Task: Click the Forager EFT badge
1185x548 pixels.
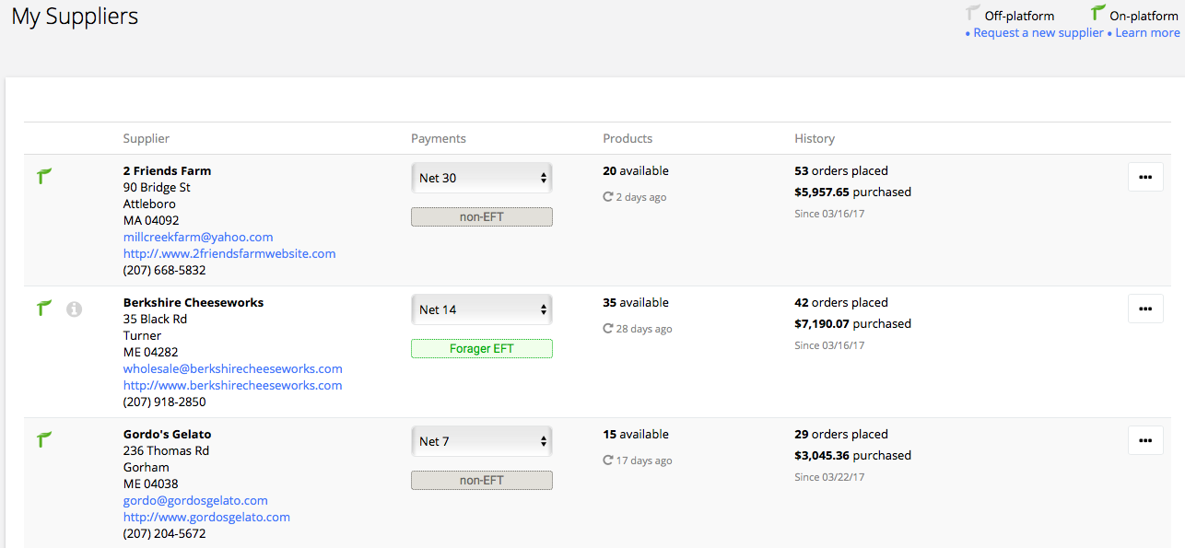Action: tap(481, 349)
